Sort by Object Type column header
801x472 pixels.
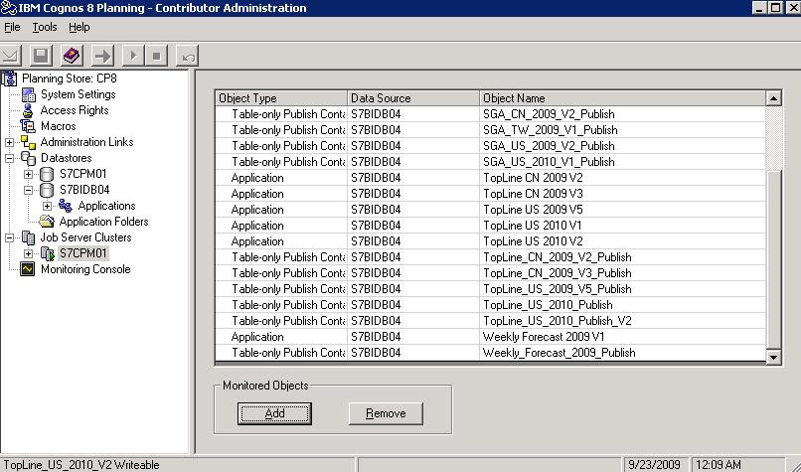point(281,98)
